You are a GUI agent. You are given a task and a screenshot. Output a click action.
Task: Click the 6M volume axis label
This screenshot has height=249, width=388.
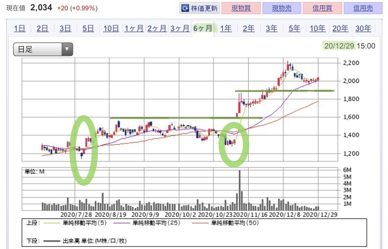[347, 170]
